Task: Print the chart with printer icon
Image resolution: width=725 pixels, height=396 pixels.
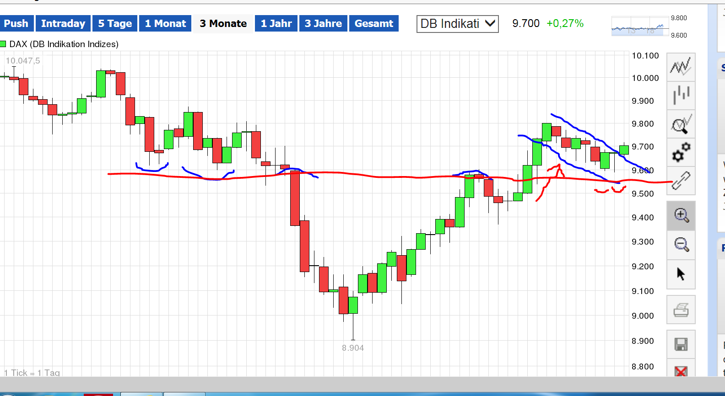Action: click(x=681, y=310)
